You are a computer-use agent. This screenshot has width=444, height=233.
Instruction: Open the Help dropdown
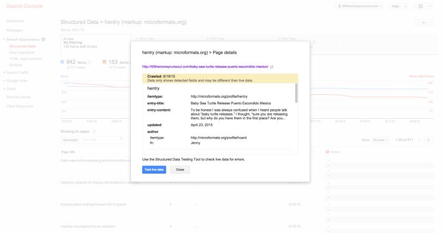399,6
